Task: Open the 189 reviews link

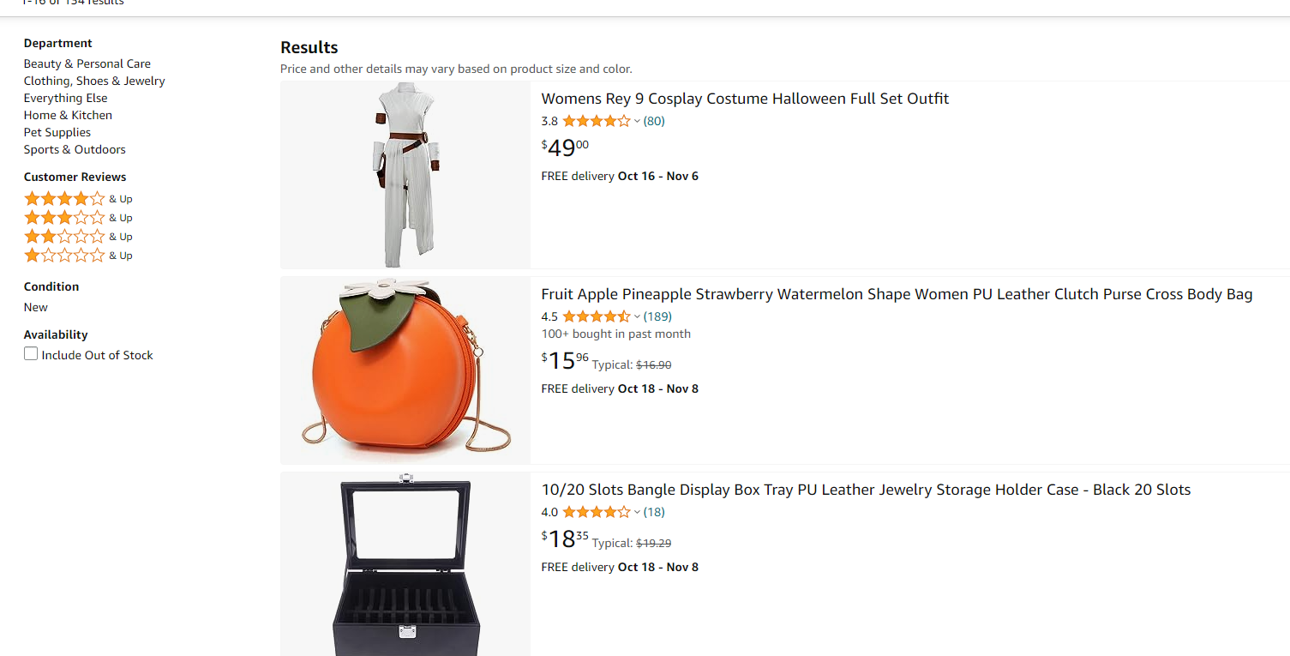Action: point(657,316)
